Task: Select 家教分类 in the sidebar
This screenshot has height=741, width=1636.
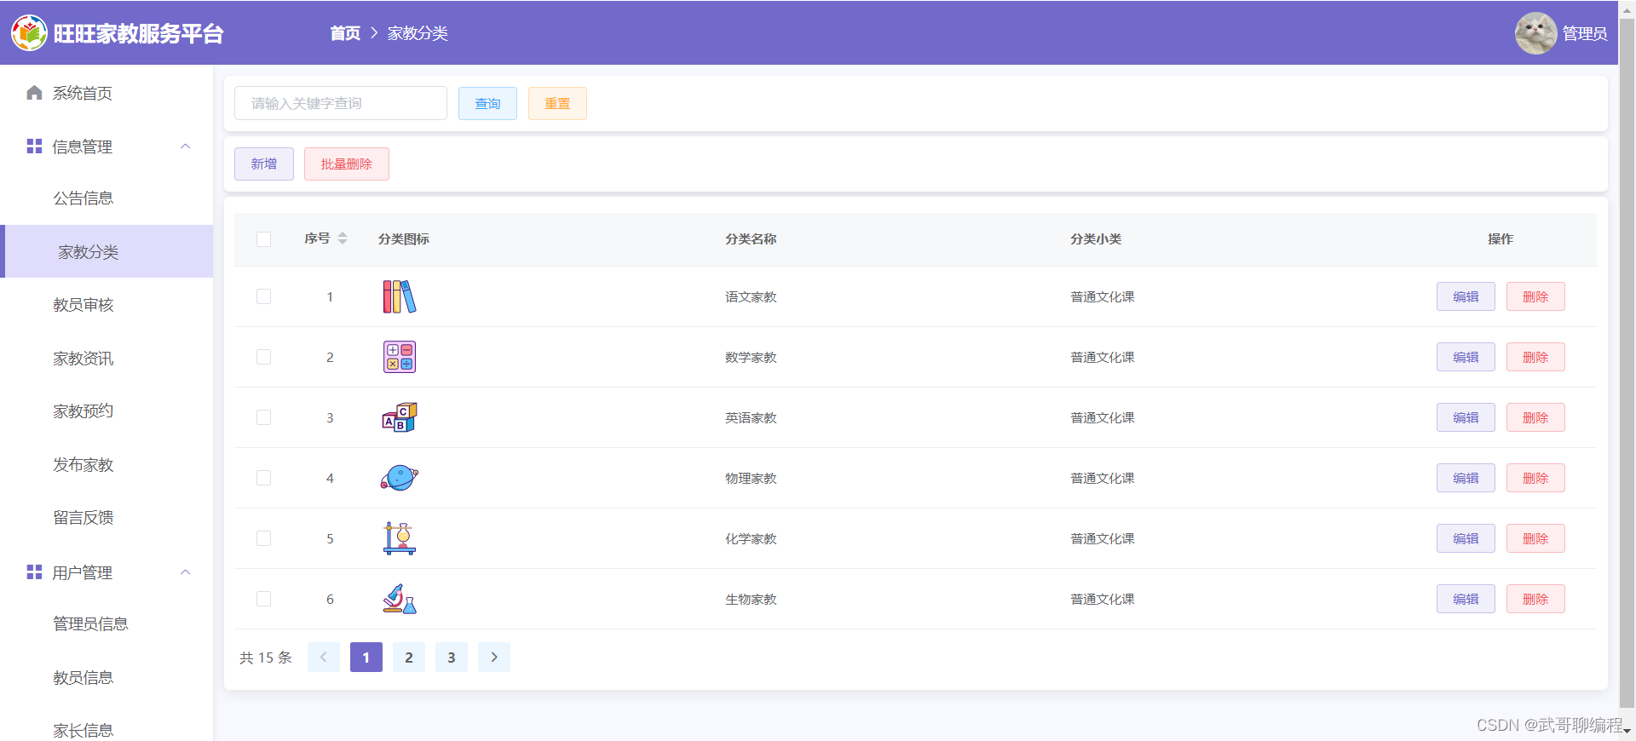Action: (x=107, y=251)
